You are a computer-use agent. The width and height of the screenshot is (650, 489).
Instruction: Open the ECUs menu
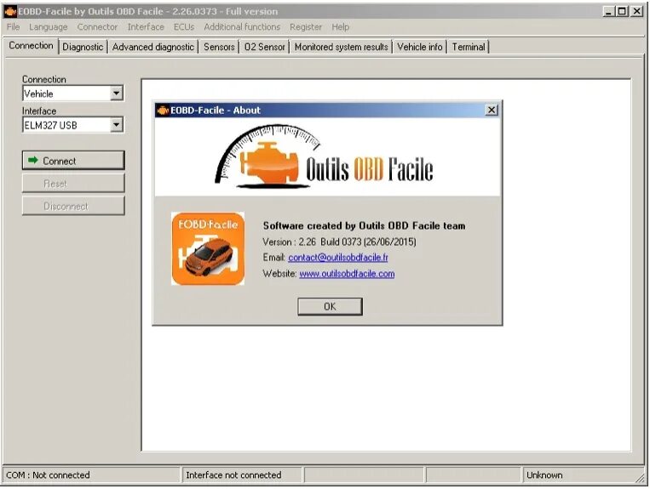(184, 27)
